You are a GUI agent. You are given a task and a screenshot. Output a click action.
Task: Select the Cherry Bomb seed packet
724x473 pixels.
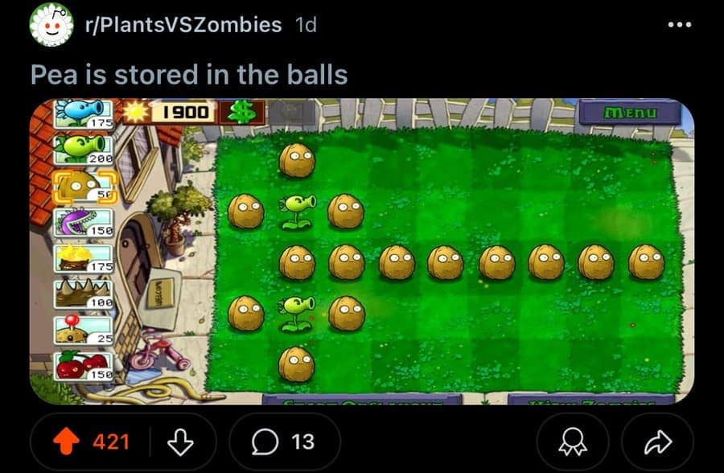click(x=84, y=366)
